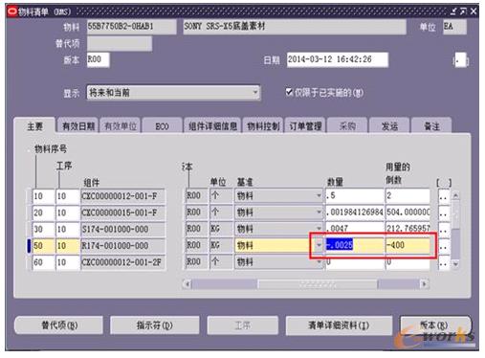The image size is (485, 358).
Task: Switch to the 有效日期 tab
Action: pyautogui.click(x=78, y=126)
